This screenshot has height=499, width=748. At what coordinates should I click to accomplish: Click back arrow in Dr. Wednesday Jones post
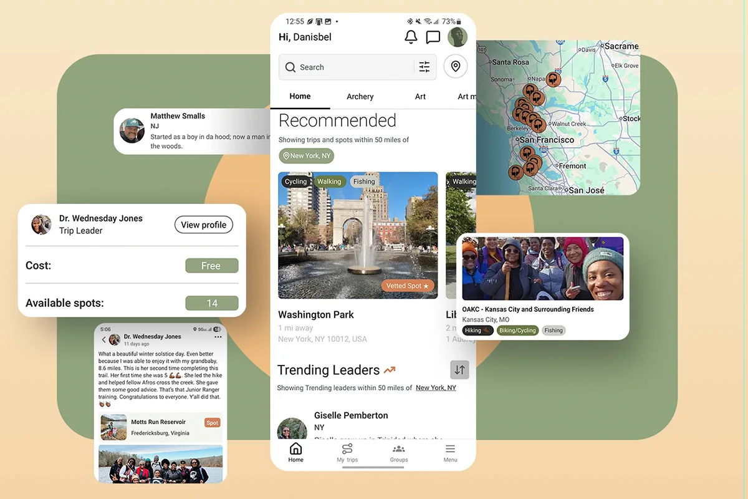103,340
